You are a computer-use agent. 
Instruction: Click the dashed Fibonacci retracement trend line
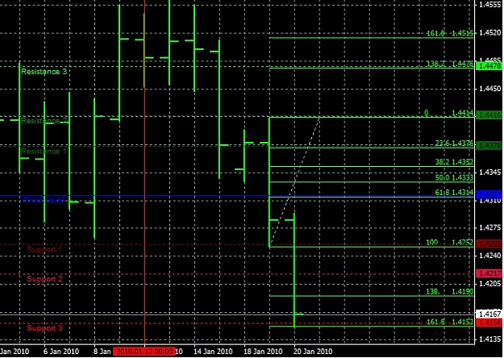pos(295,181)
